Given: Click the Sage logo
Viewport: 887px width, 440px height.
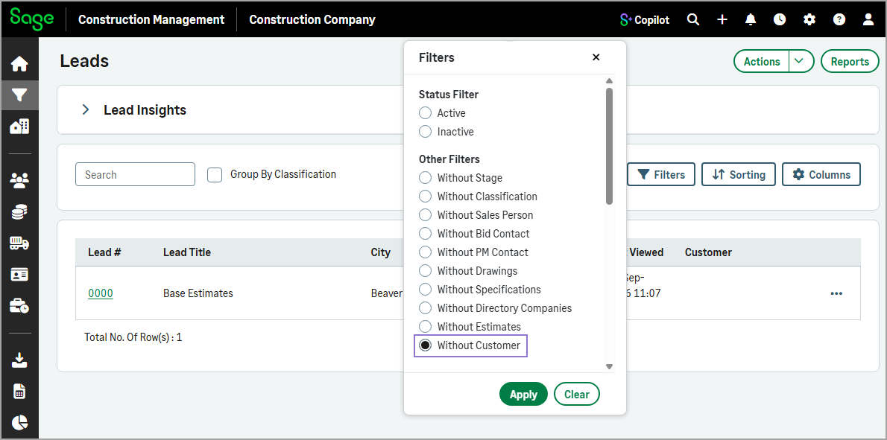Looking at the screenshot, I should 32,18.
